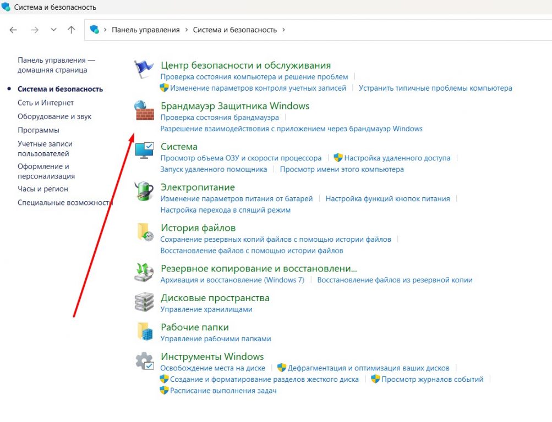Open Дефрагментация и оптимизация ваших дисков
This screenshot has height=422, width=552.
pyautogui.click(x=369, y=368)
